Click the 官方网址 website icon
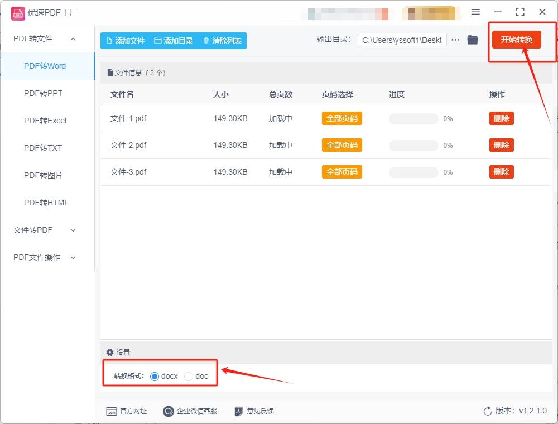Screen dimensions: 558x424 coord(112,411)
